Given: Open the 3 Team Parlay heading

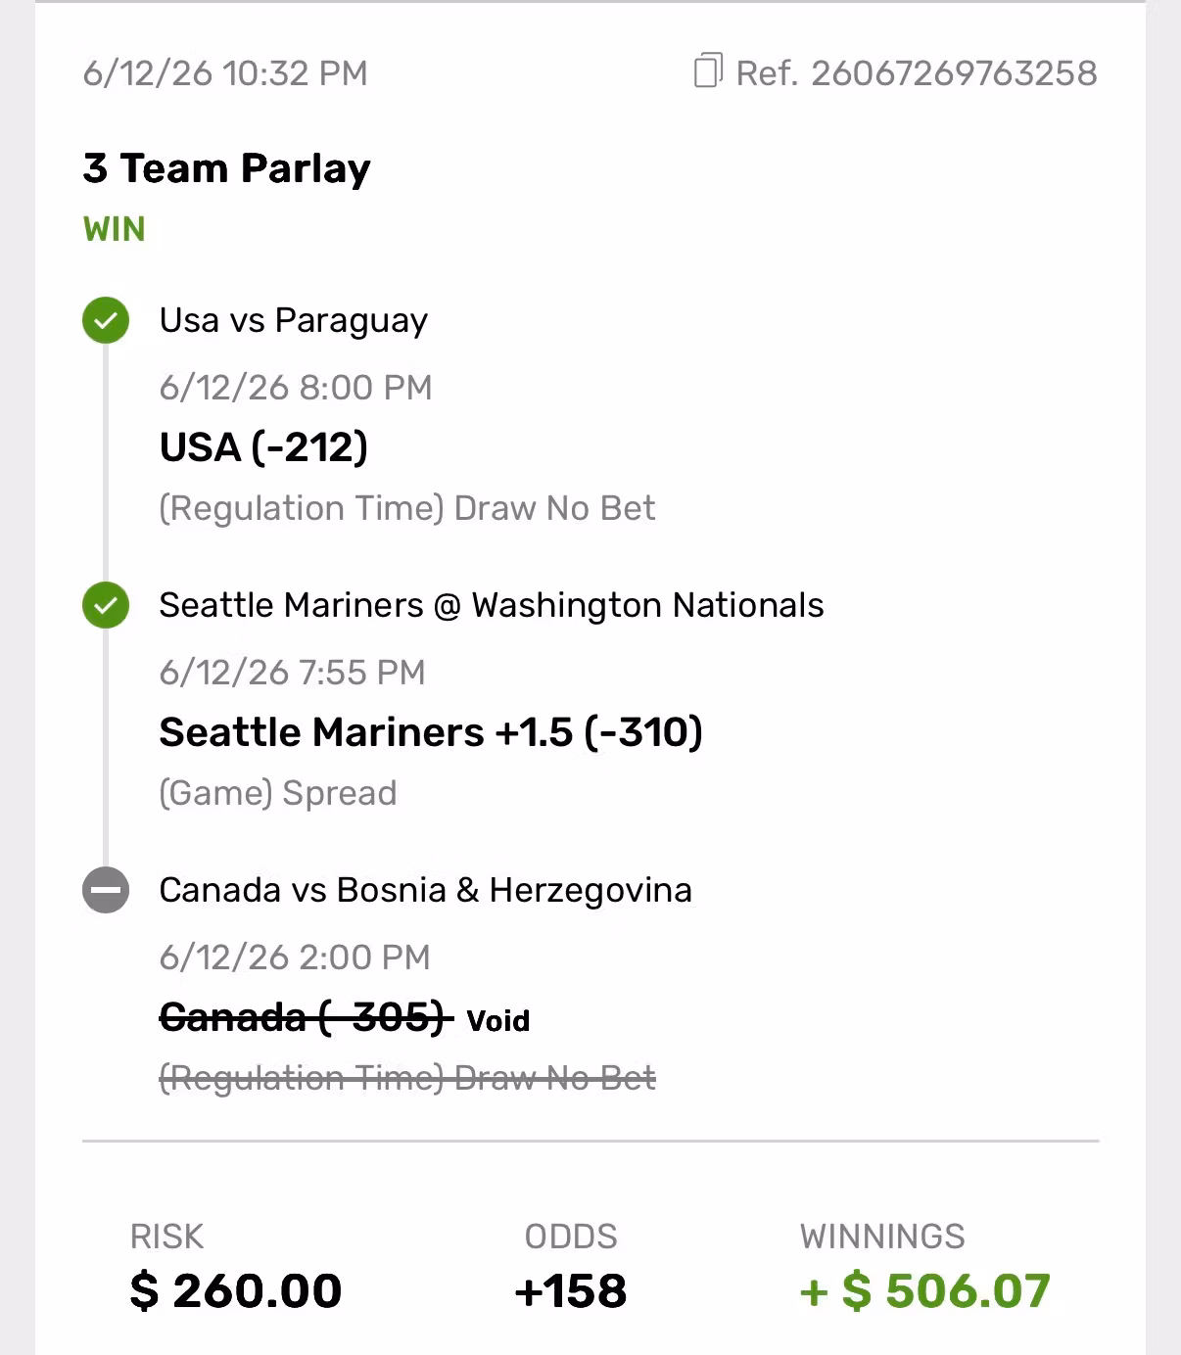Looking at the screenshot, I should (227, 168).
